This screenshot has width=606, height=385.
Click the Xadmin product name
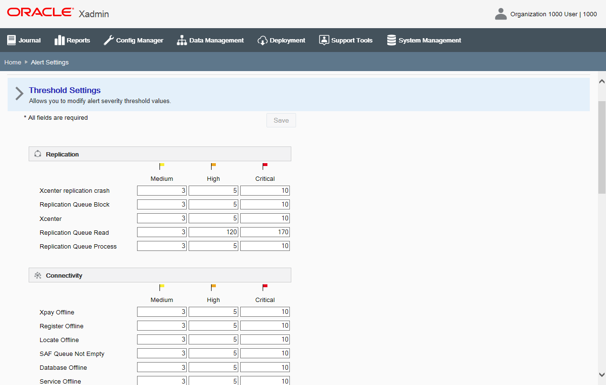(x=94, y=14)
